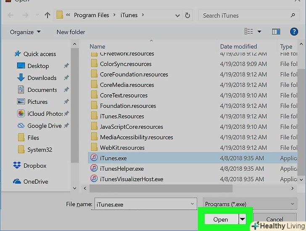Expand the Open button dropdown arrow
This screenshot has width=306, height=231.
point(243,219)
